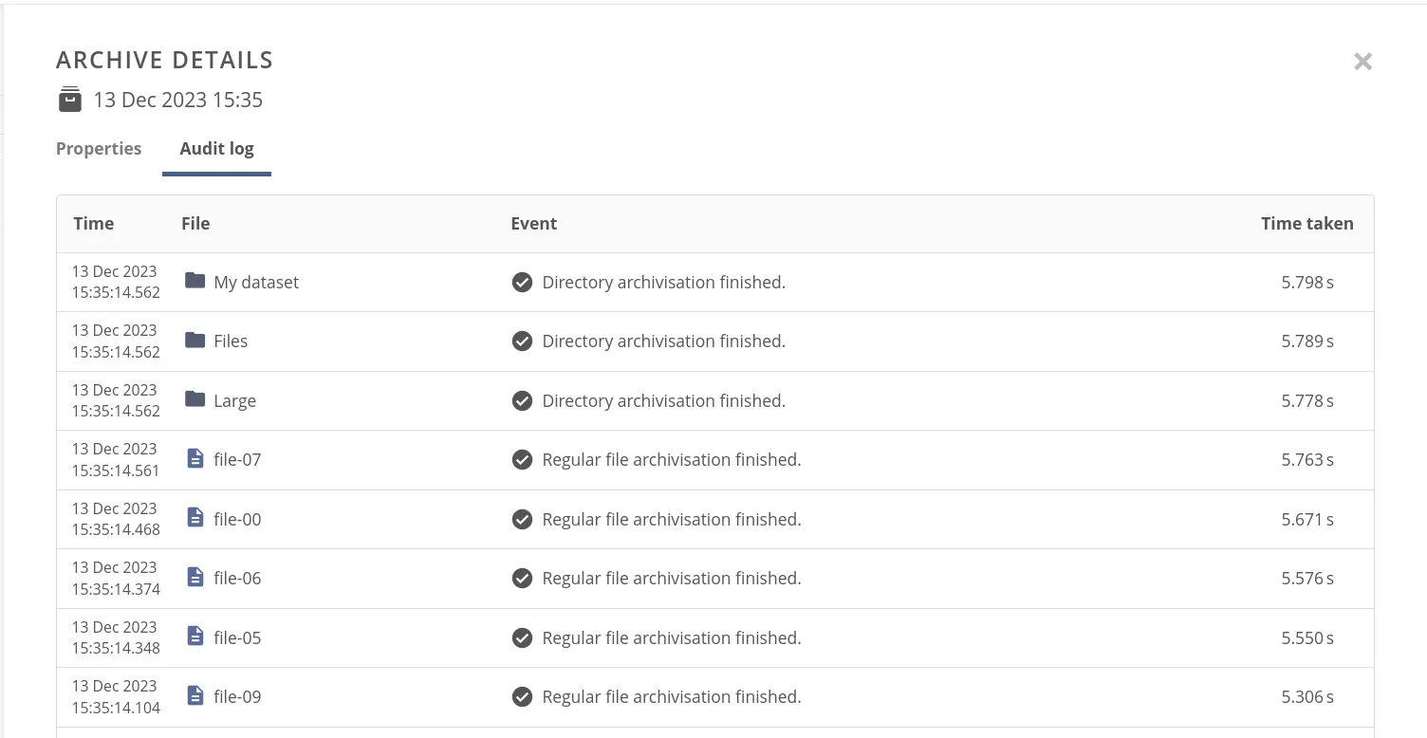Switch to the Properties tab

coord(99,148)
